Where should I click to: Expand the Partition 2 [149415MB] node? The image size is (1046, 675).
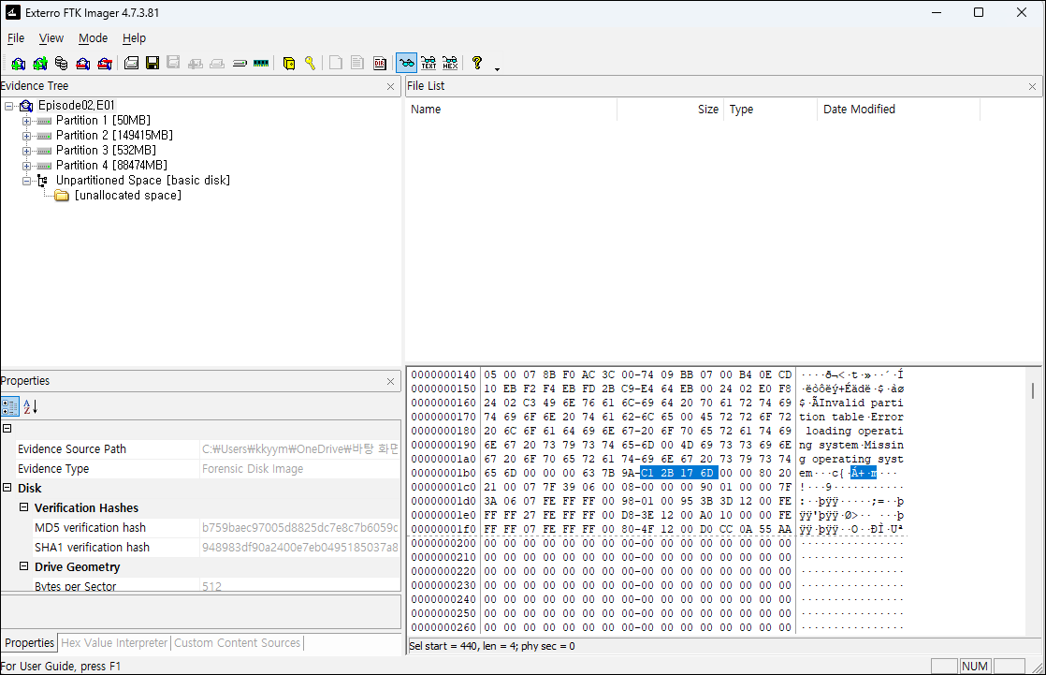(x=26, y=136)
